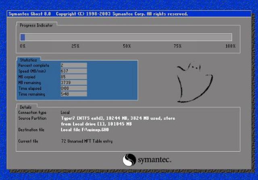258x180 pixels.
Task: Click the Symantec Ghost 8.0 title bar
Action: pos(97,14)
